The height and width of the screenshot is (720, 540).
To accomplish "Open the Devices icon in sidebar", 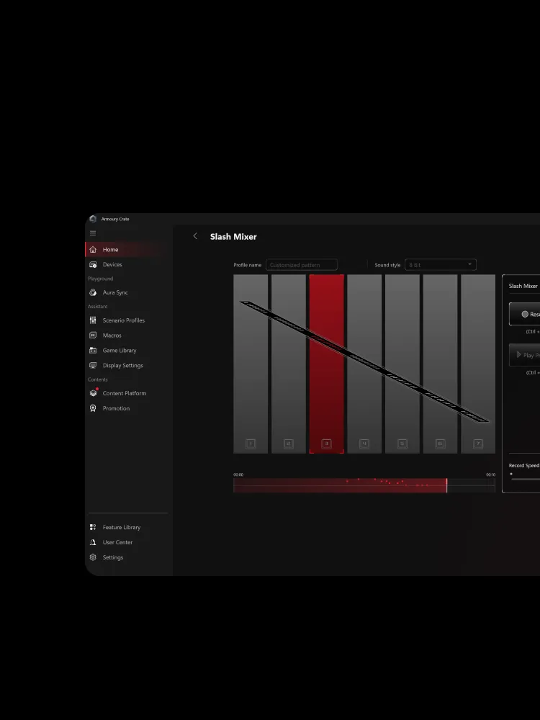I will point(93,264).
